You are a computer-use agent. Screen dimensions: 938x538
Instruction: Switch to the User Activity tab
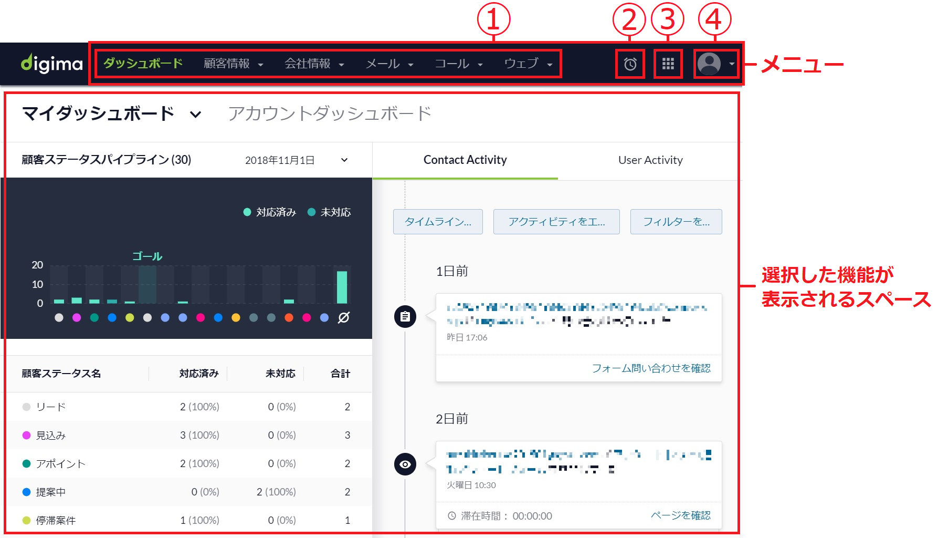tap(650, 160)
